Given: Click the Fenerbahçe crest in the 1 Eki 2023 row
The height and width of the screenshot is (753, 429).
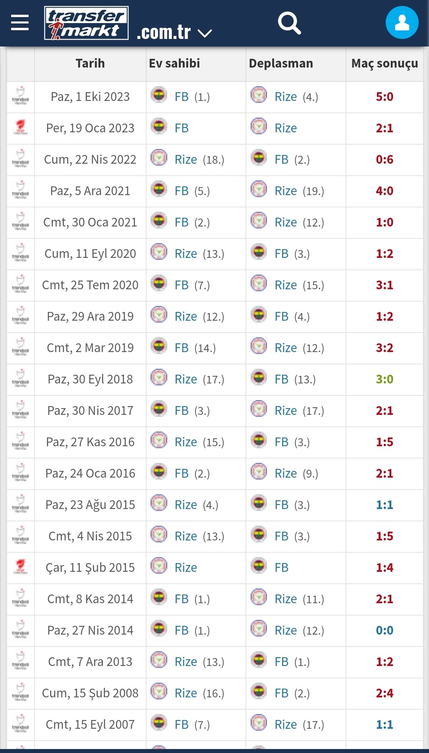Looking at the screenshot, I should pyautogui.click(x=159, y=95).
